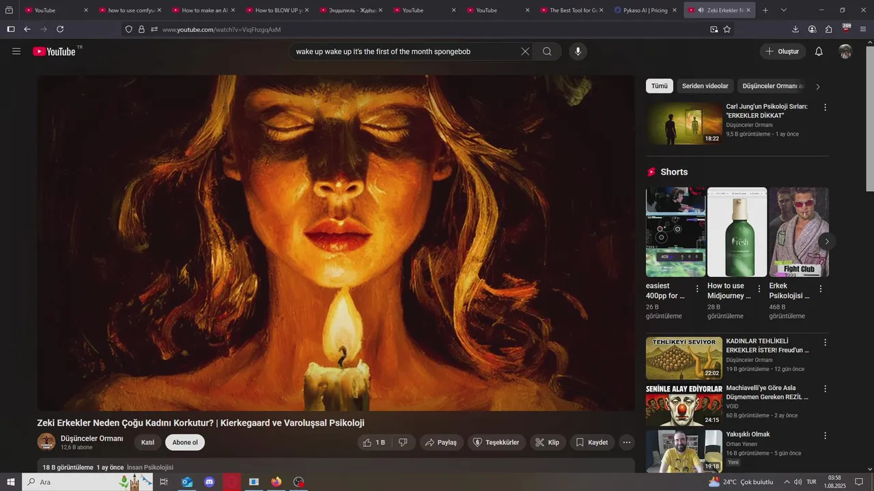
Task: Save video with 'Kaydet' button
Action: (592, 443)
